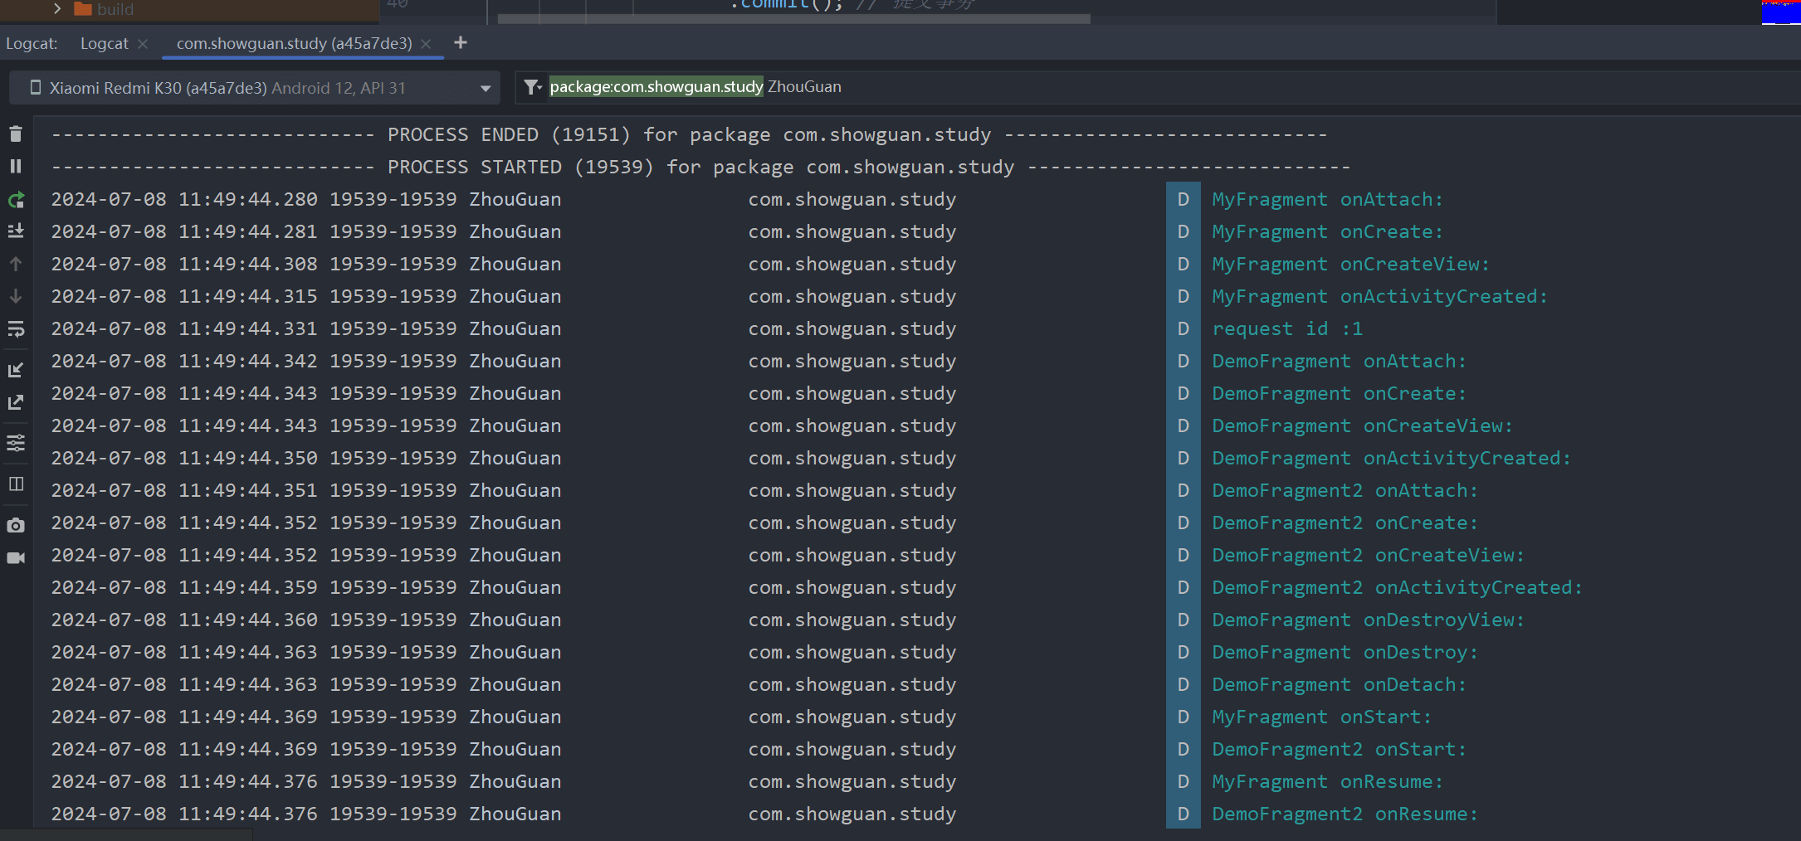Click the "DemoFragment2 onCreate:" message
Image resolution: width=1801 pixels, height=841 pixels.
pos(1345,523)
